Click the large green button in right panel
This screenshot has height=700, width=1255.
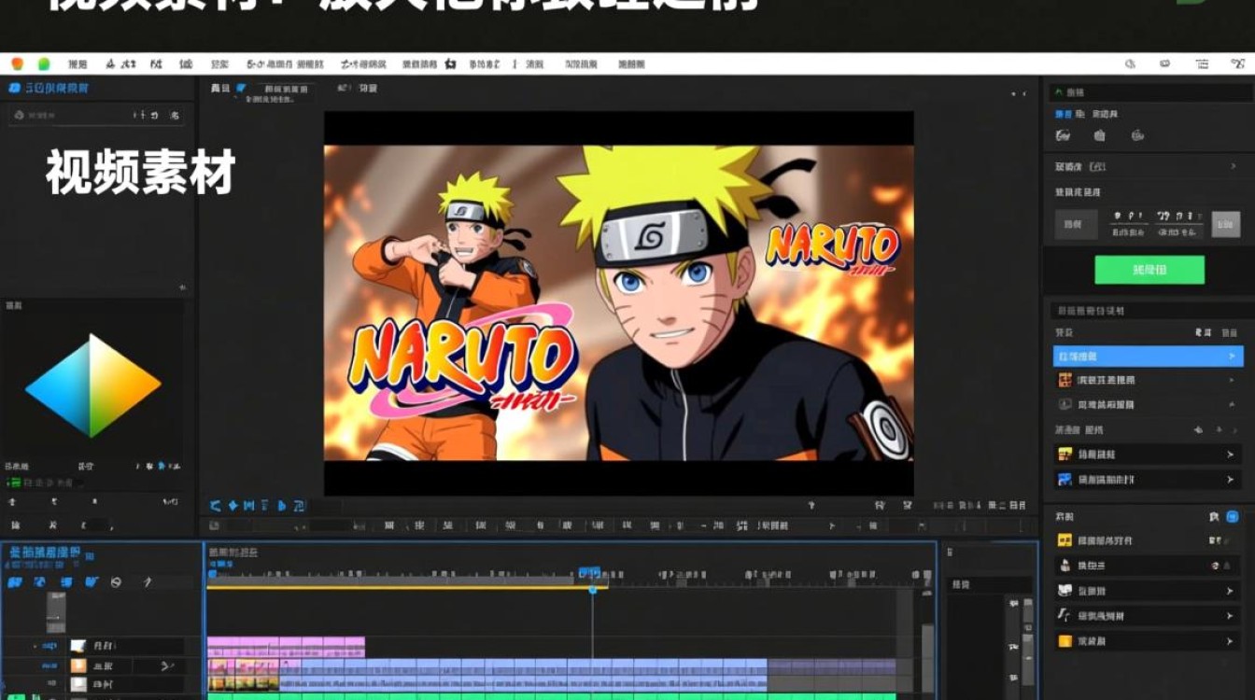point(1149,270)
